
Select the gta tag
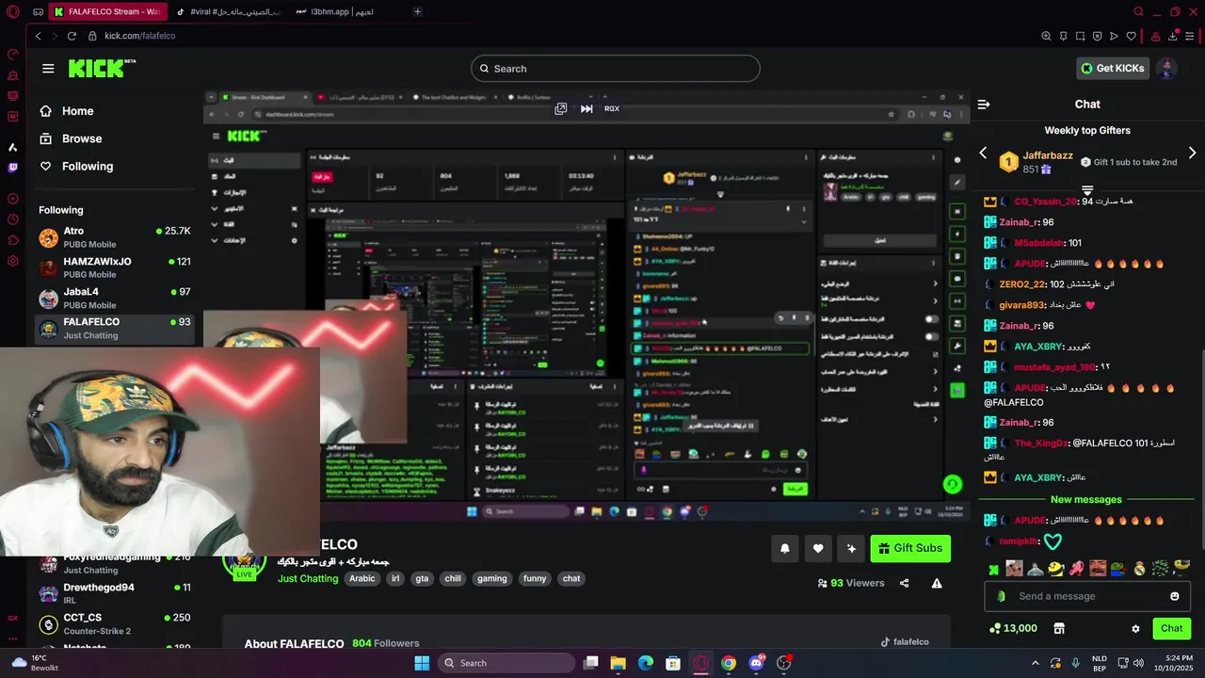[x=422, y=578]
